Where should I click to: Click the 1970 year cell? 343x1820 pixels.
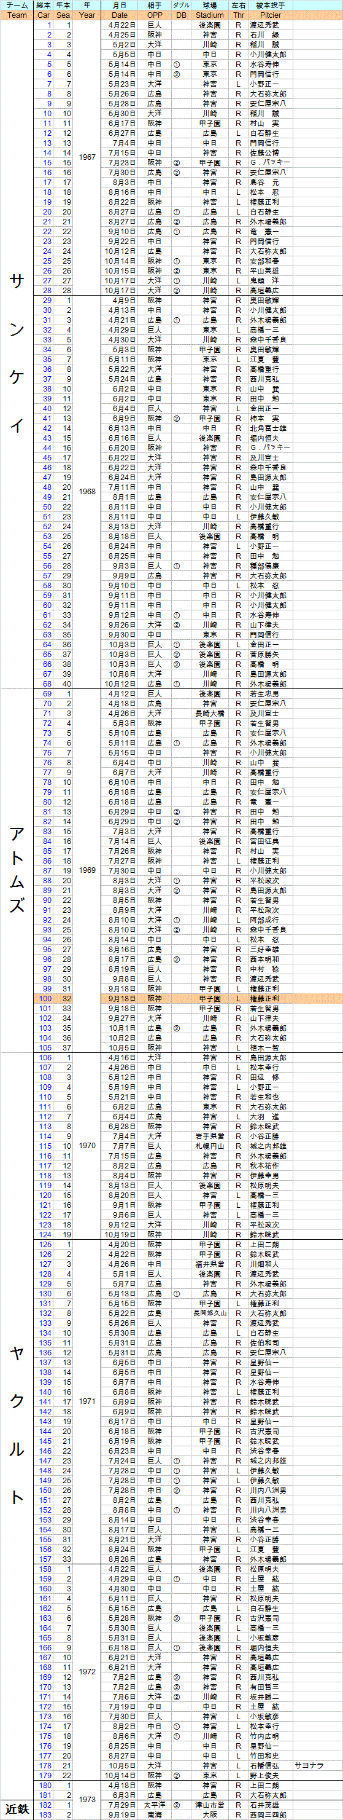[x=87, y=1145]
